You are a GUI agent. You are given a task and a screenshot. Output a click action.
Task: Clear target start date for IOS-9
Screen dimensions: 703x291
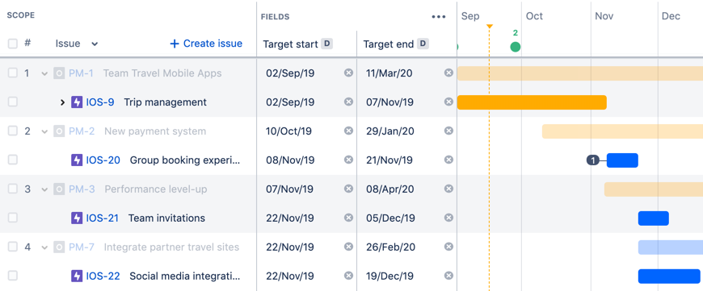point(348,102)
